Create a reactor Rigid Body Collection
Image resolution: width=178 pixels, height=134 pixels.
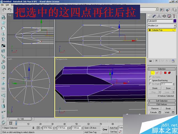3,17
